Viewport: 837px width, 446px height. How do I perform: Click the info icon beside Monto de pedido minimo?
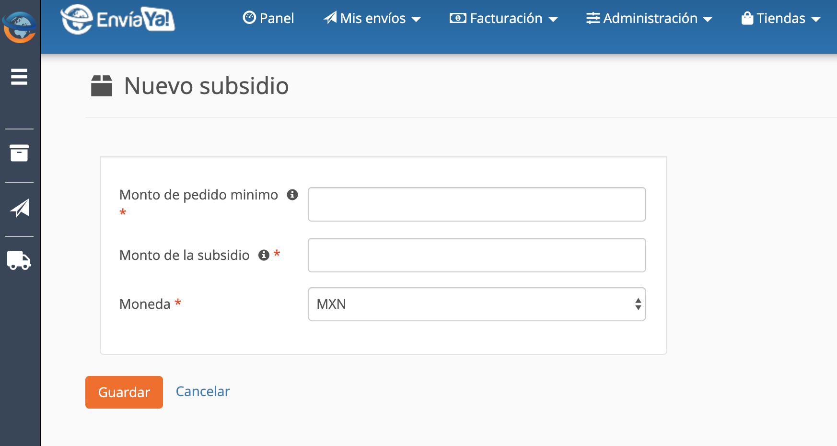point(292,195)
